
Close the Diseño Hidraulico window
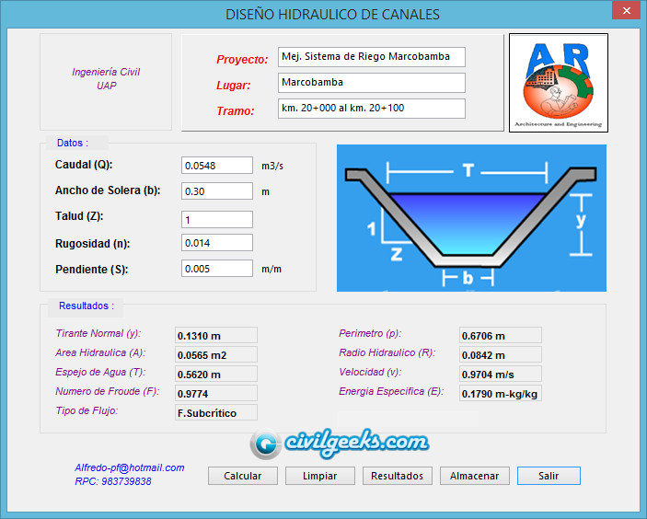(x=625, y=10)
